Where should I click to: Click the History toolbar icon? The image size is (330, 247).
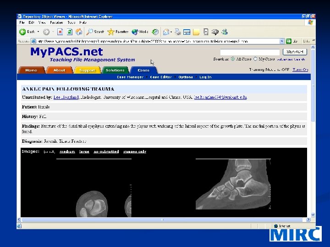(155, 32)
